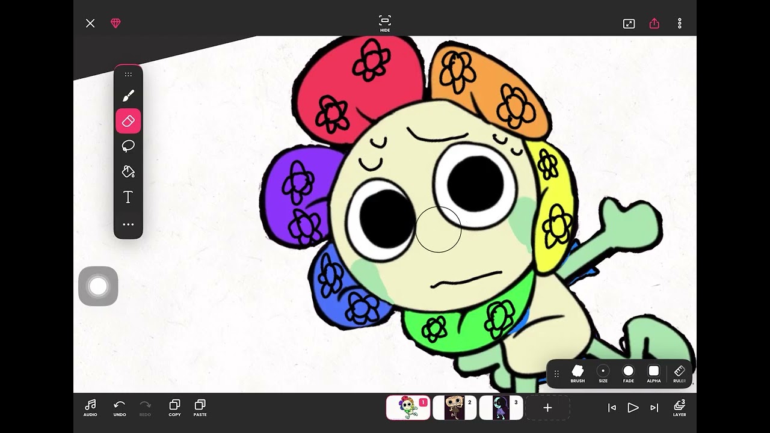Redo the undone action

[x=145, y=408]
